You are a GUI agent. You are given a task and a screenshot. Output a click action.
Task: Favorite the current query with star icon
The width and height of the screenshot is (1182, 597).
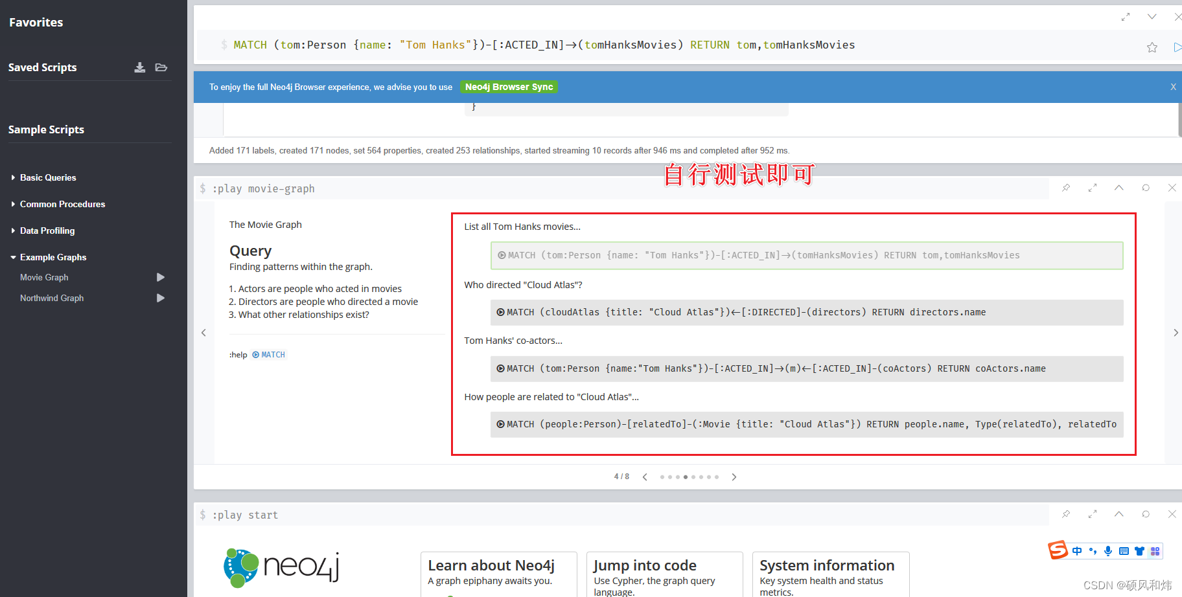[1152, 47]
